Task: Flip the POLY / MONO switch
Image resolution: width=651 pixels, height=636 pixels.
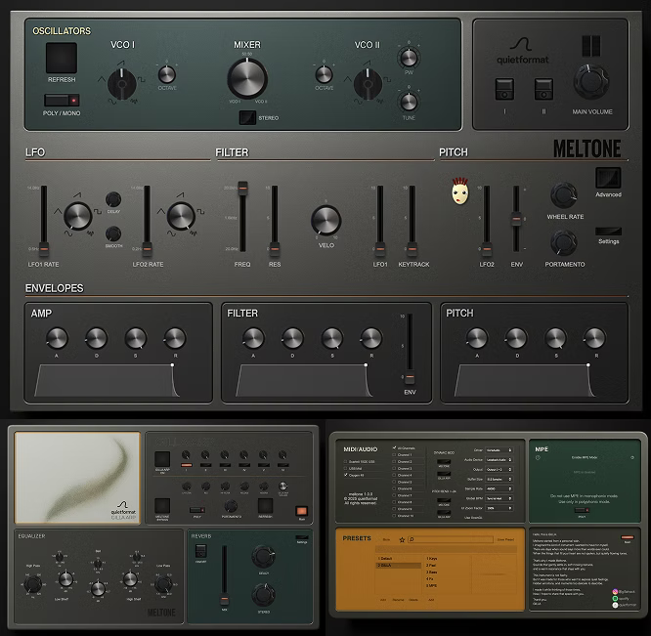Action: (x=62, y=100)
